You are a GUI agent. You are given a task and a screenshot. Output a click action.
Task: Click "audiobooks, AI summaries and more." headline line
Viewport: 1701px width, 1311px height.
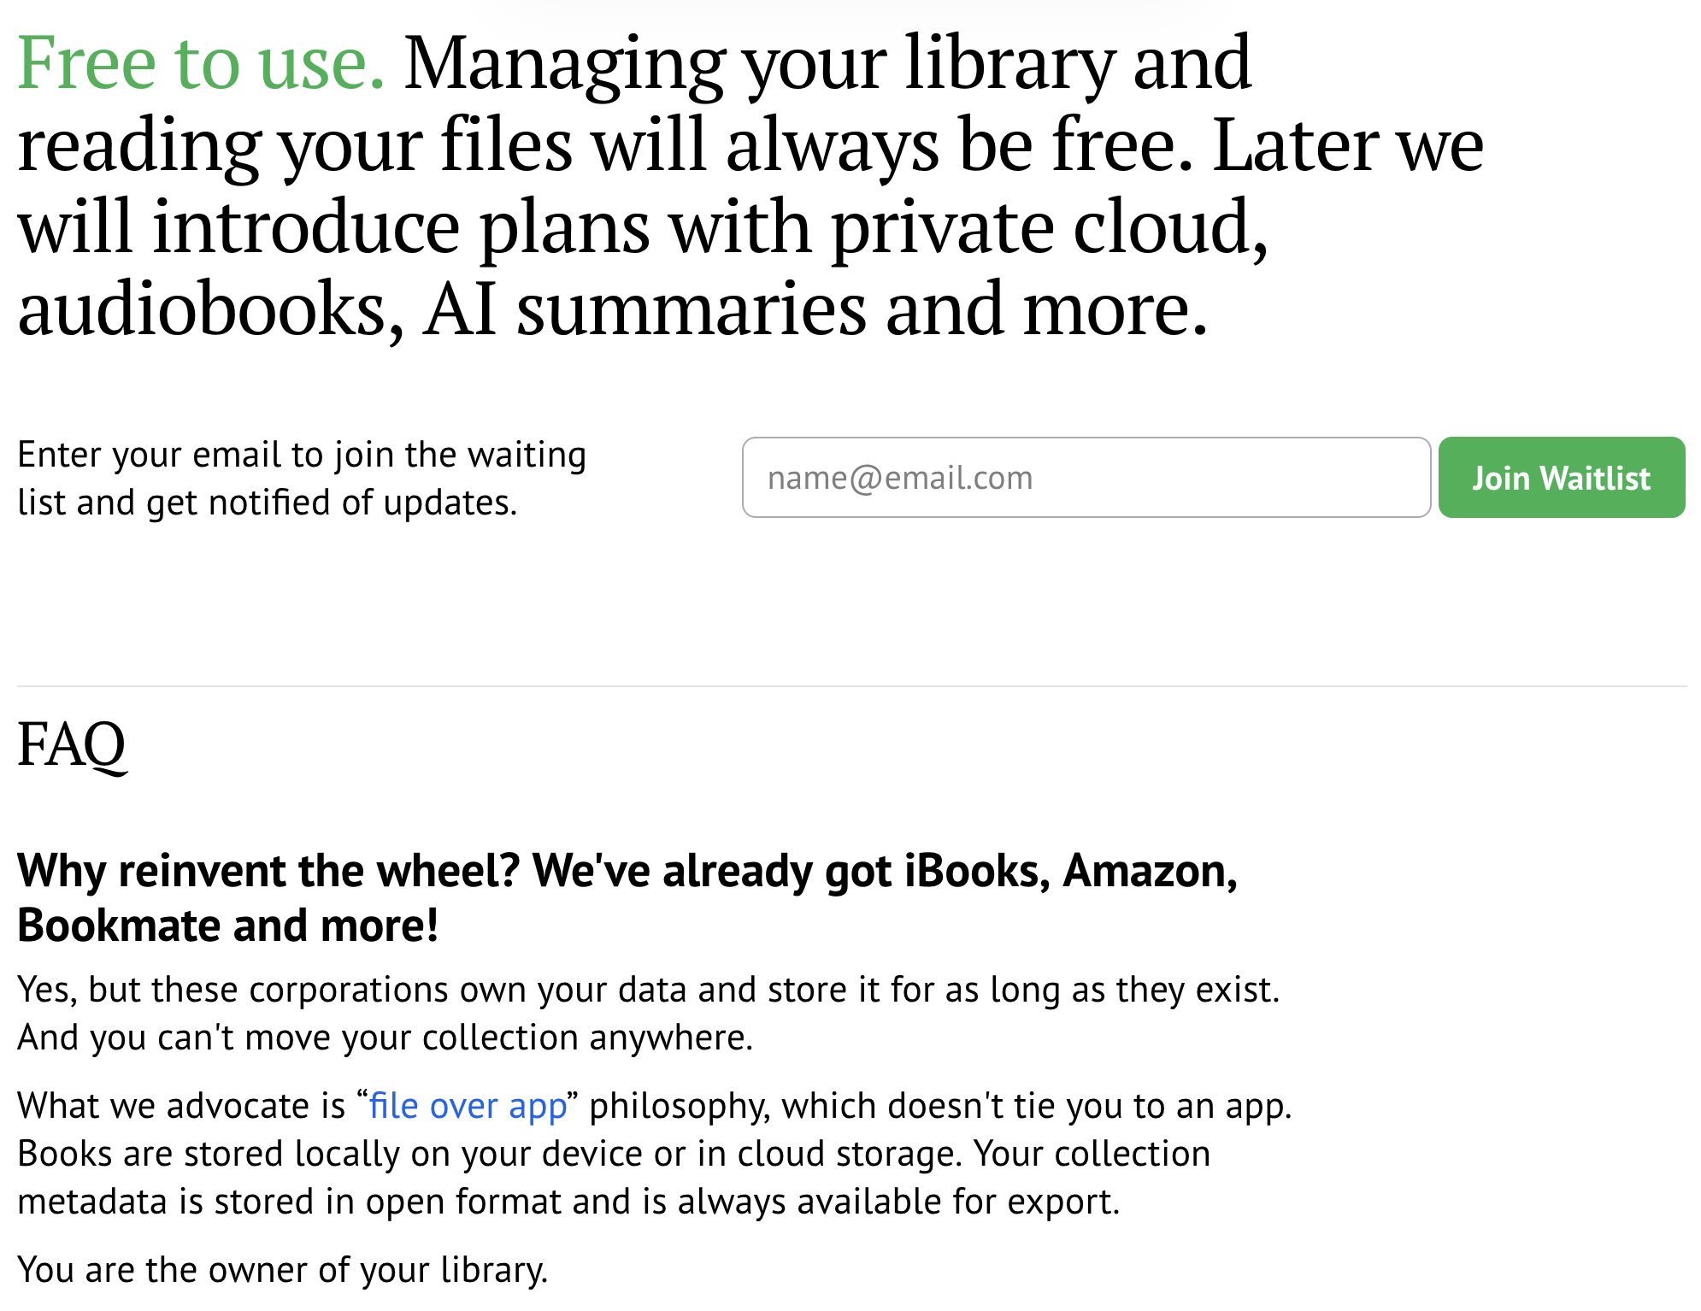(612, 309)
